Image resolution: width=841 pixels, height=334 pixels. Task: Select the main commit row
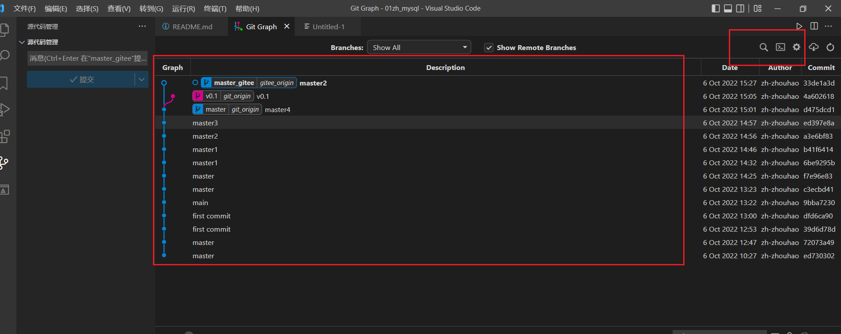tap(498, 202)
